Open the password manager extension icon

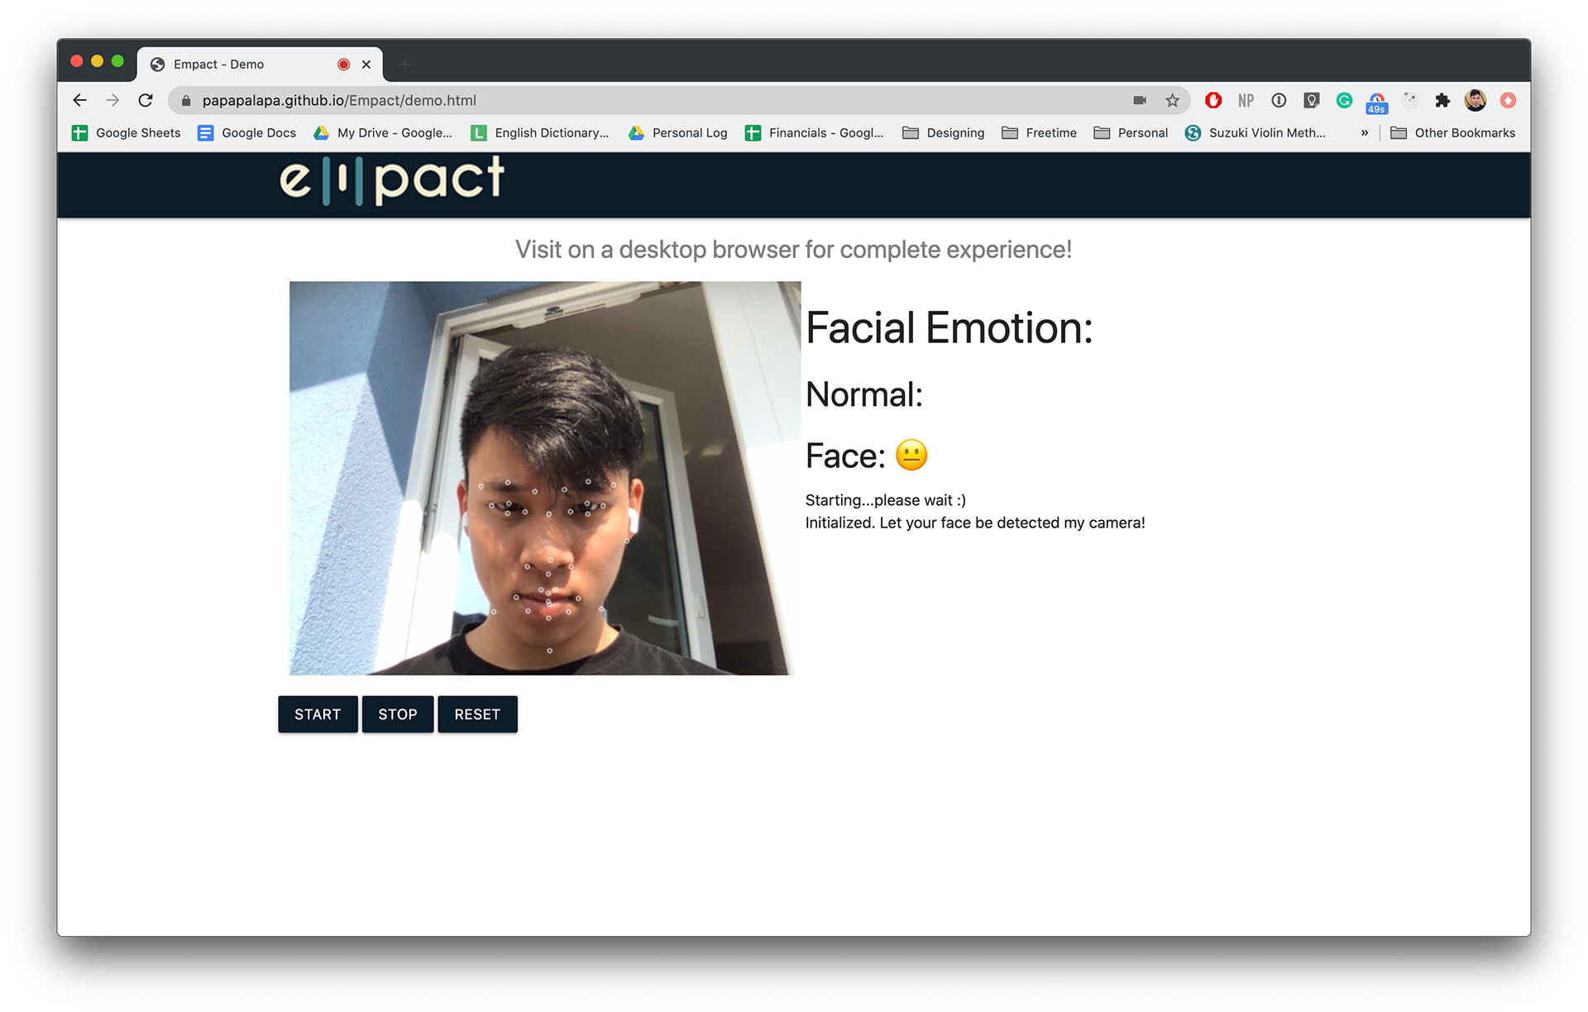1279,100
